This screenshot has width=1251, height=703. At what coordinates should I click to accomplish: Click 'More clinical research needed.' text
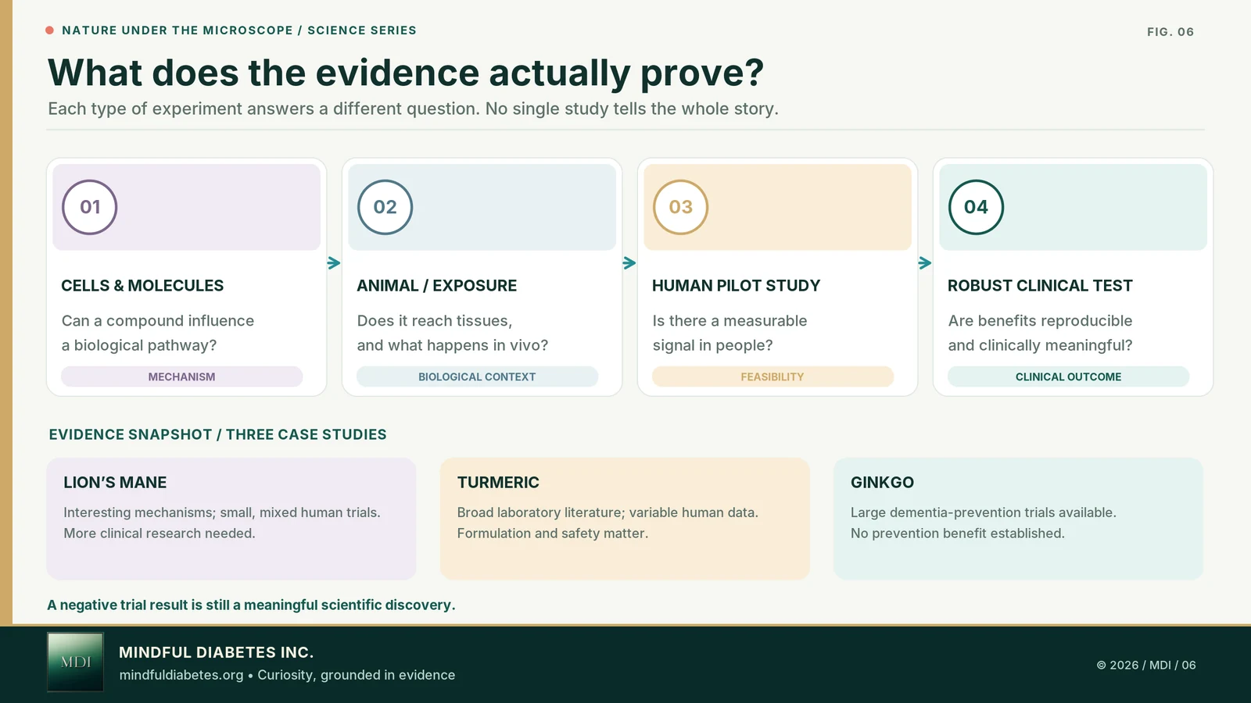coord(160,533)
